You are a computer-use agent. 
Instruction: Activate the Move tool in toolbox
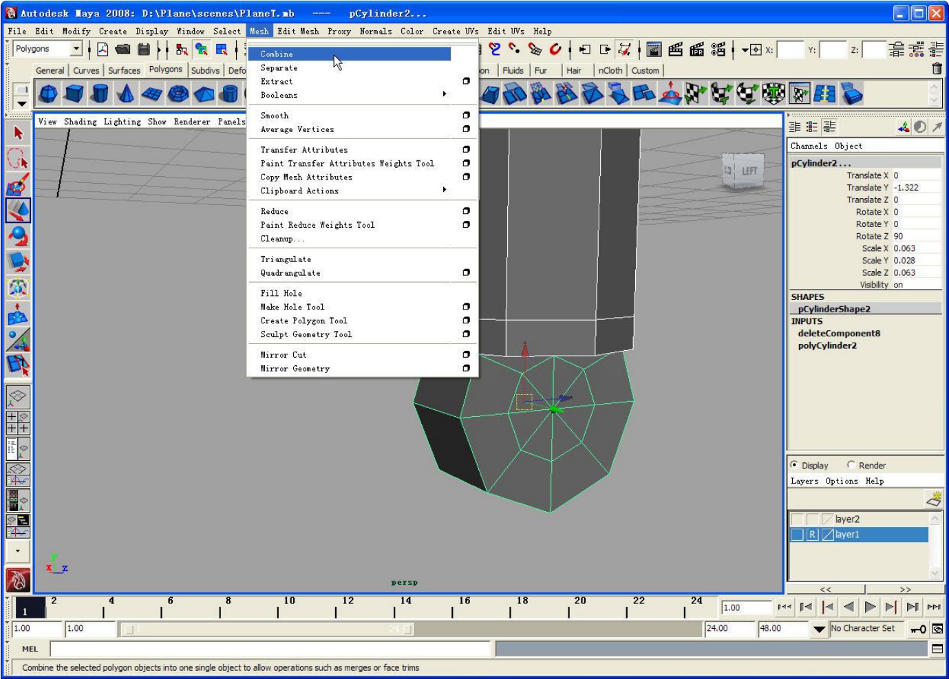tap(18, 210)
